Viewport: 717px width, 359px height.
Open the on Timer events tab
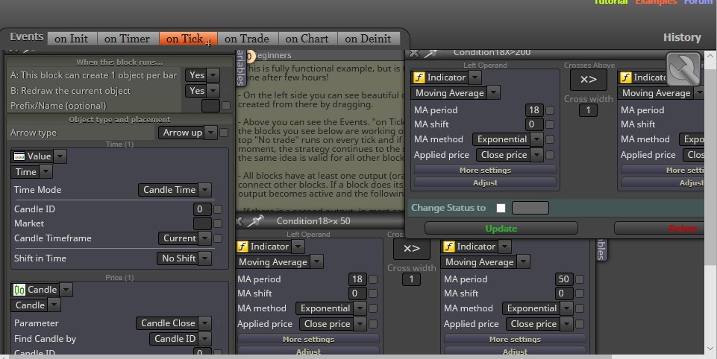(127, 39)
